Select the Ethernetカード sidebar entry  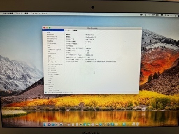(x=52, y=37)
